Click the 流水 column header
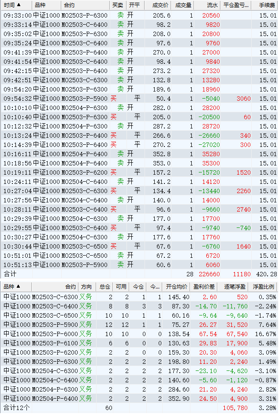Viewport: 279px width, 414px height. pos(212,5)
